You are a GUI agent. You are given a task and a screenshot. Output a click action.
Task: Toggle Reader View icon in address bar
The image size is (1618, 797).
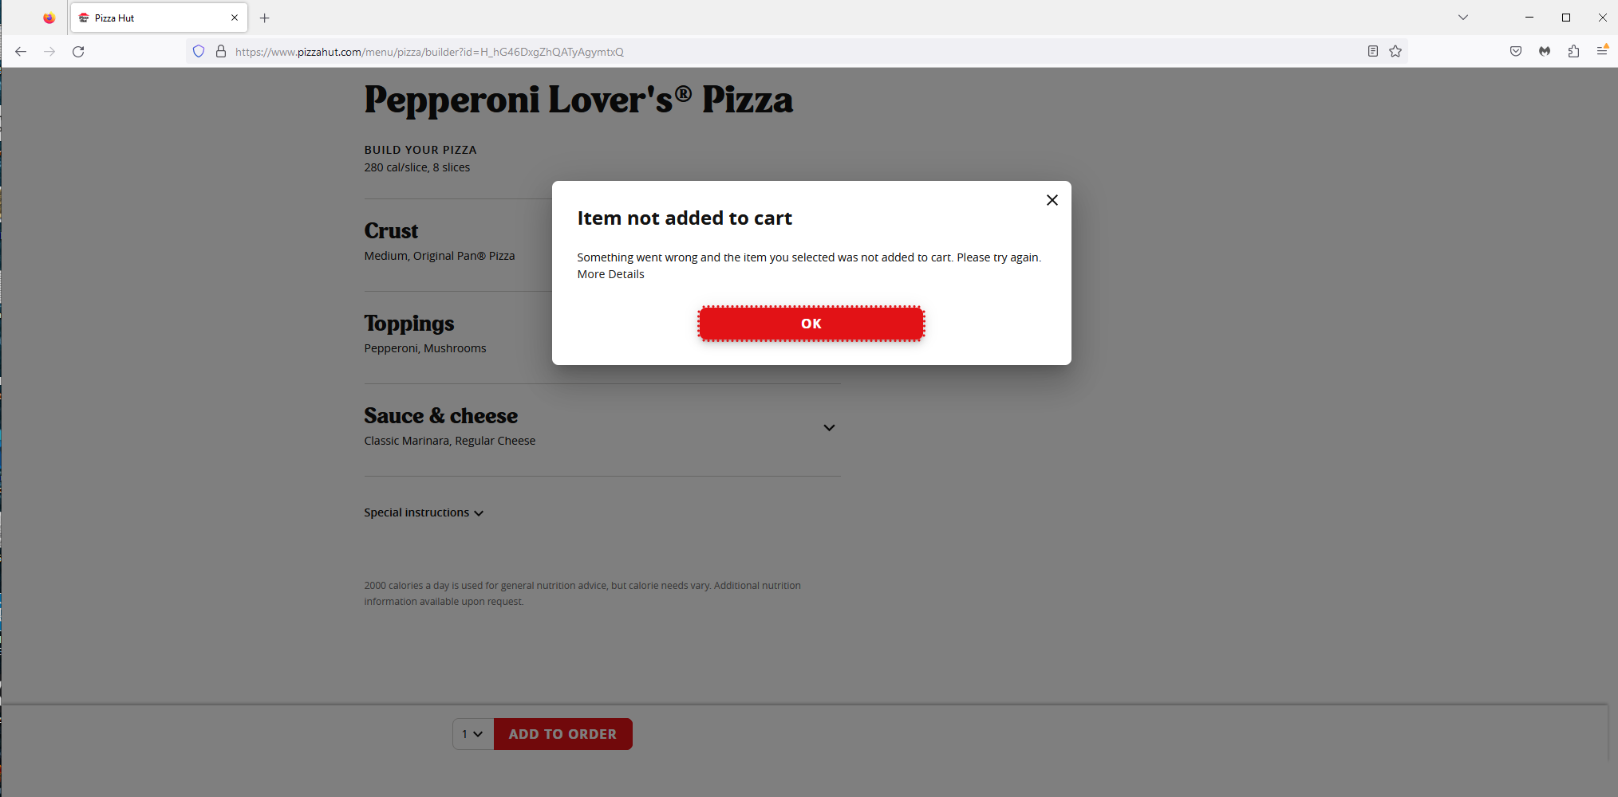coord(1372,52)
